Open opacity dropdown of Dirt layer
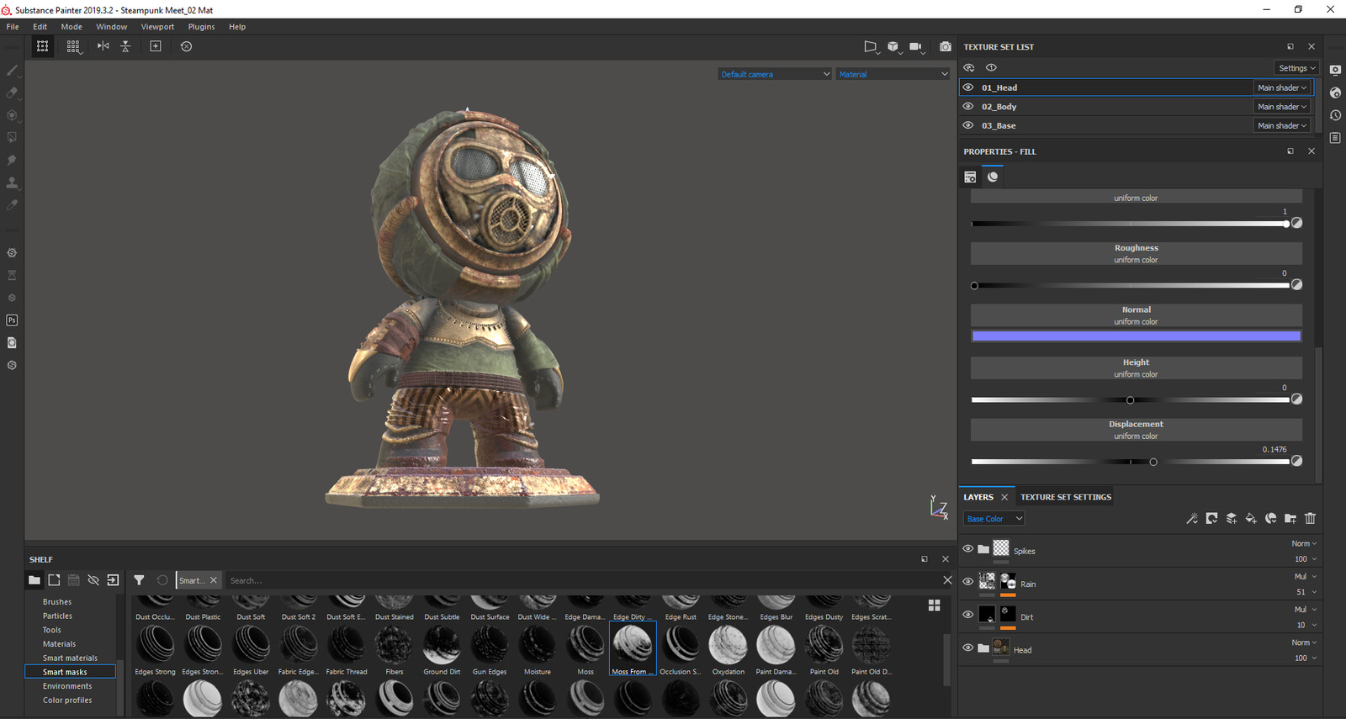The height and width of the screenshot is (719, 1346). [1306, 625]
